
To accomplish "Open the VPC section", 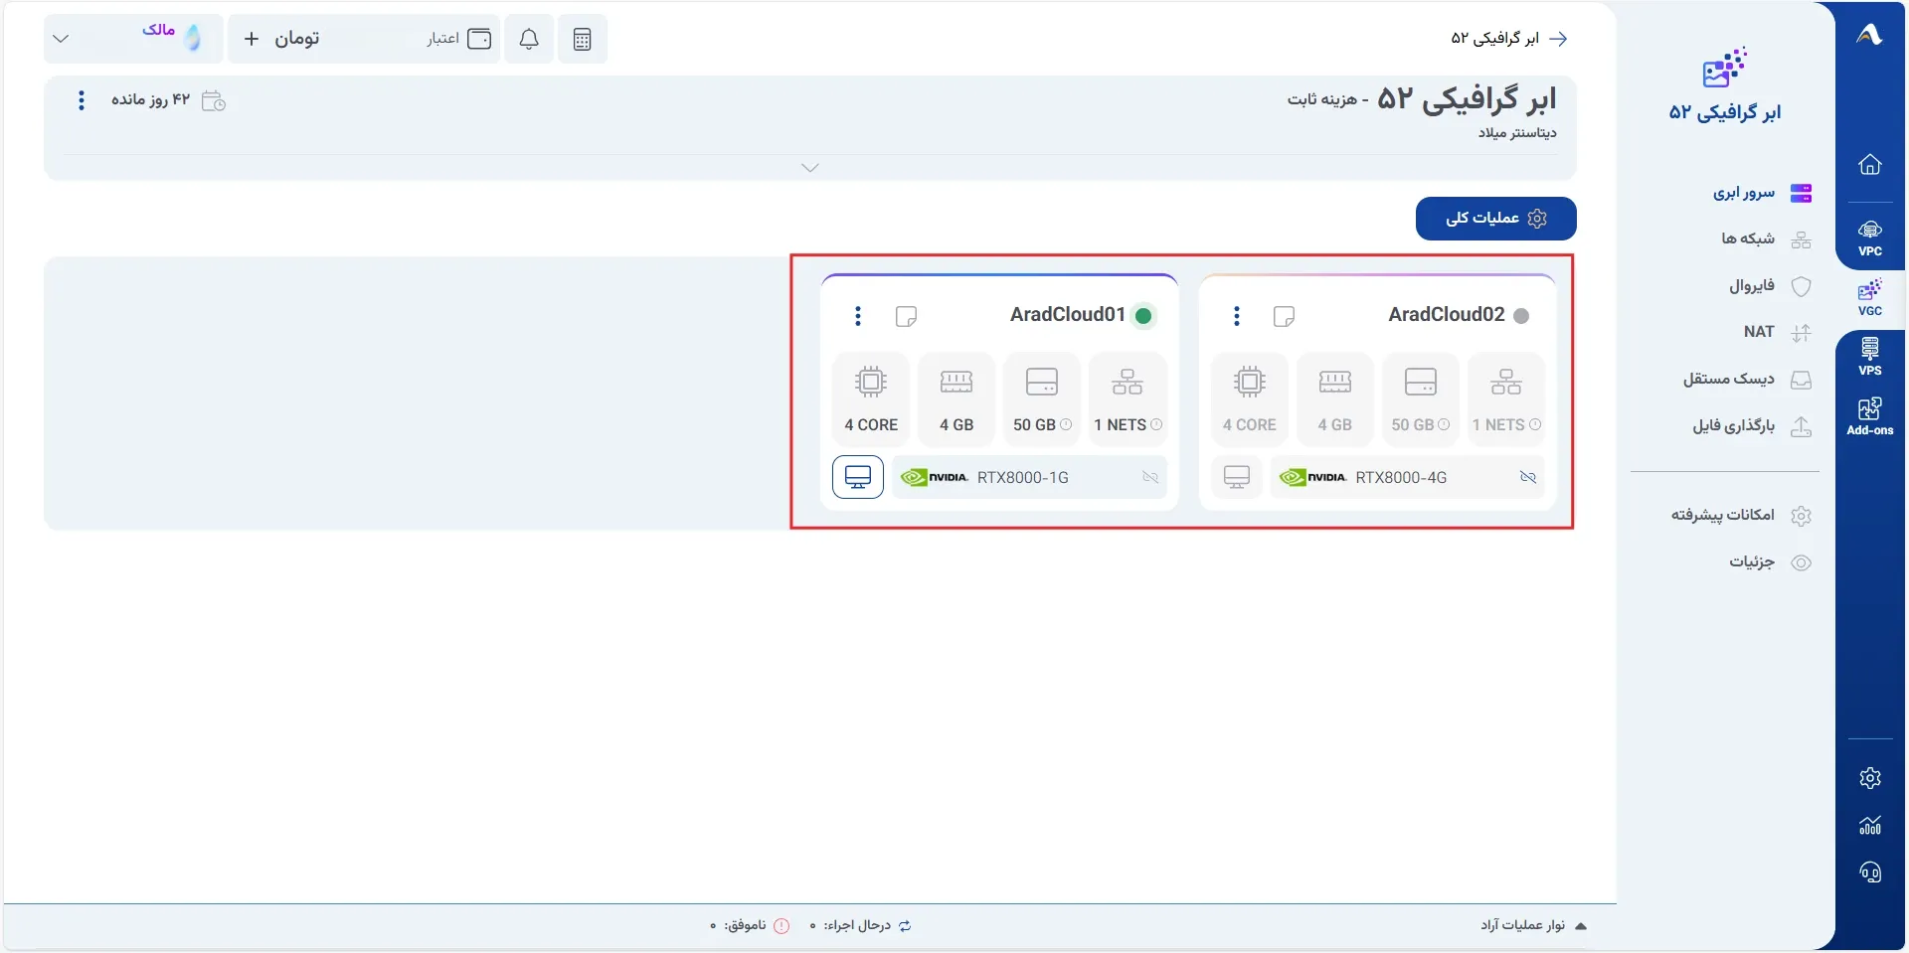I will tap(1869, 238).
